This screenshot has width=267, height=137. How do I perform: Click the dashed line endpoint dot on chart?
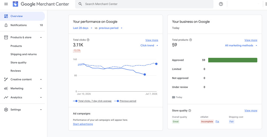tap(156, 64)
